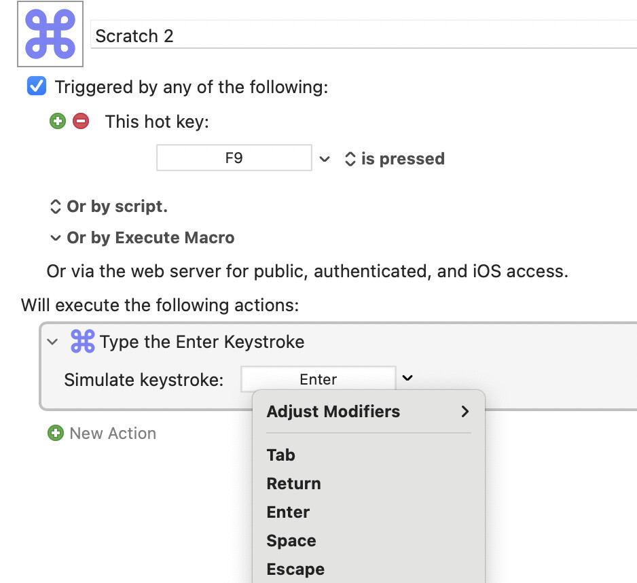Collapse the 'Or by Execute Macro' section

click(55, 238)
